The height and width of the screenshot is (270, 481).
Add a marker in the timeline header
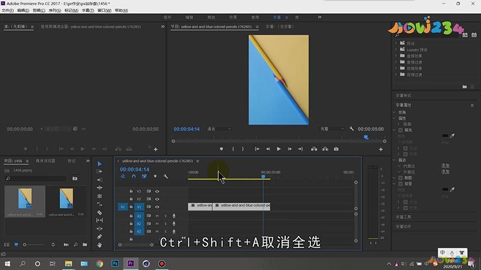click(155, 176)
